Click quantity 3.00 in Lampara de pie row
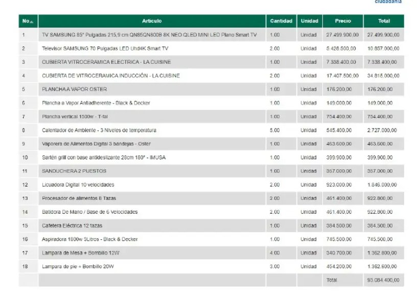Image resolution: width=417 pixels, height=299 pixels. 274,266
